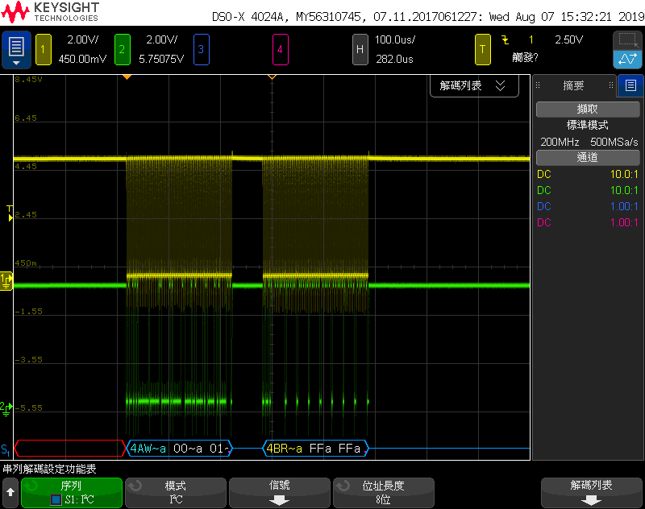Click the center time reference marker
This screenshot has width=645, height=509.
coord(272,77)
